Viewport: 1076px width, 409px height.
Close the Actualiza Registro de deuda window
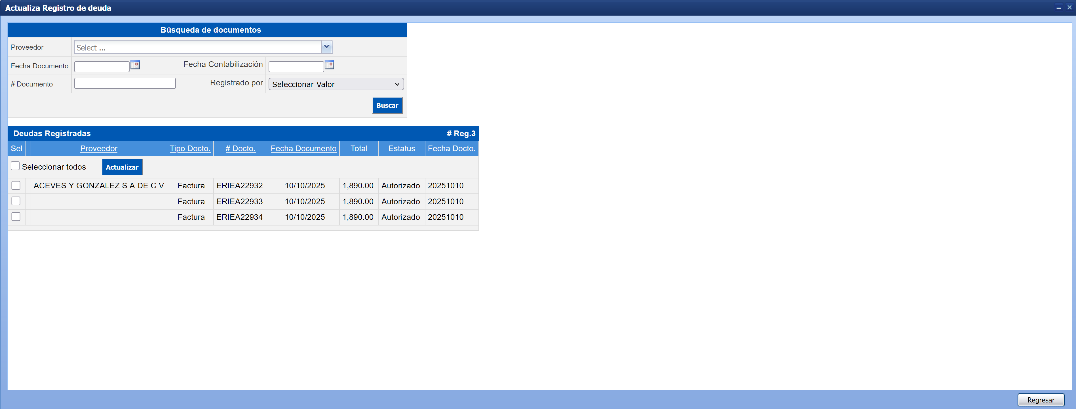(1069, 8)
